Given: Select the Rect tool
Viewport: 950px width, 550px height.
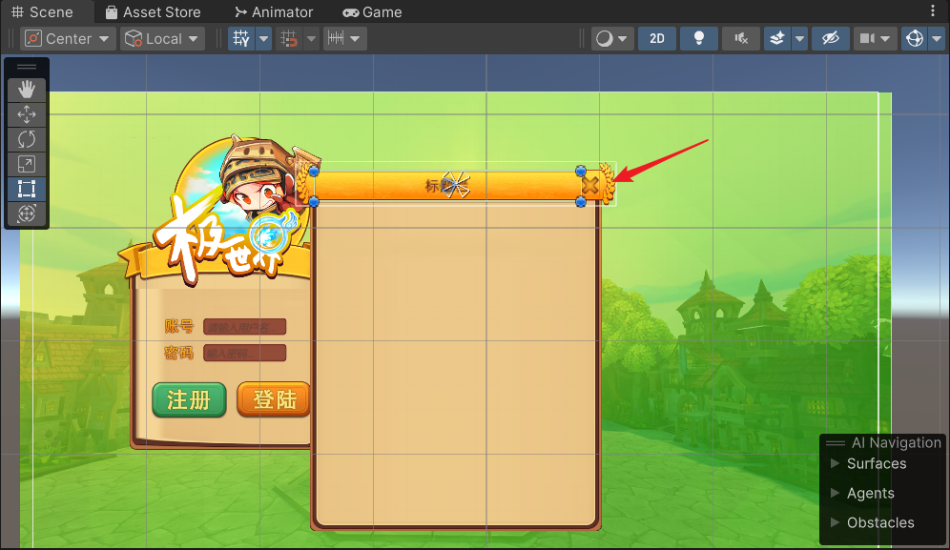Looking at the screenshot, I should click(x=27, y=189).
